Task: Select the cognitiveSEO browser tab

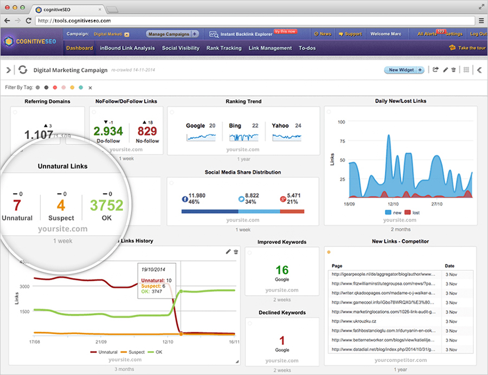Action: point(68,10)
